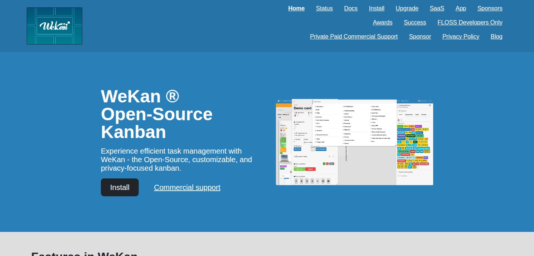The height and width of the screenshot is (256, 534).
Task: Open the Home navigation link
Action: (296, 8)
